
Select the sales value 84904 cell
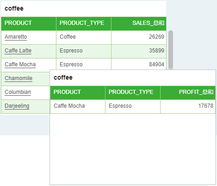[x=139, y=64]
